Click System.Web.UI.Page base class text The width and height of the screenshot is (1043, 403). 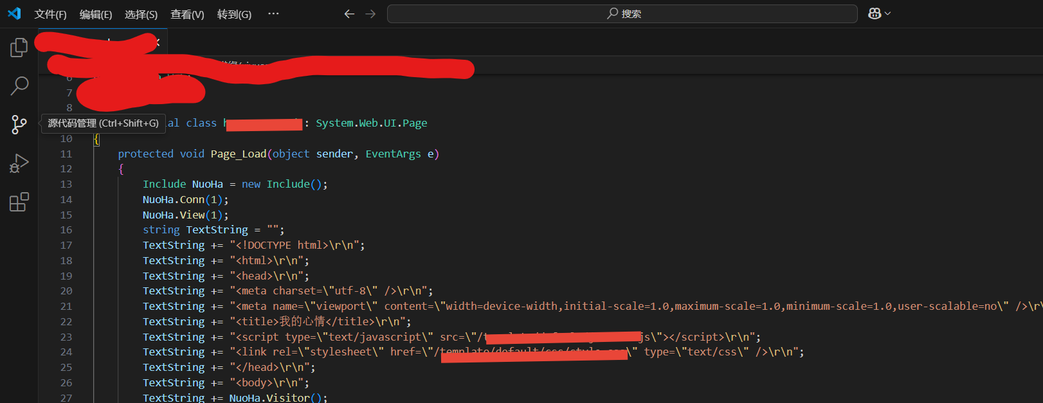click(x=371, y=123)
